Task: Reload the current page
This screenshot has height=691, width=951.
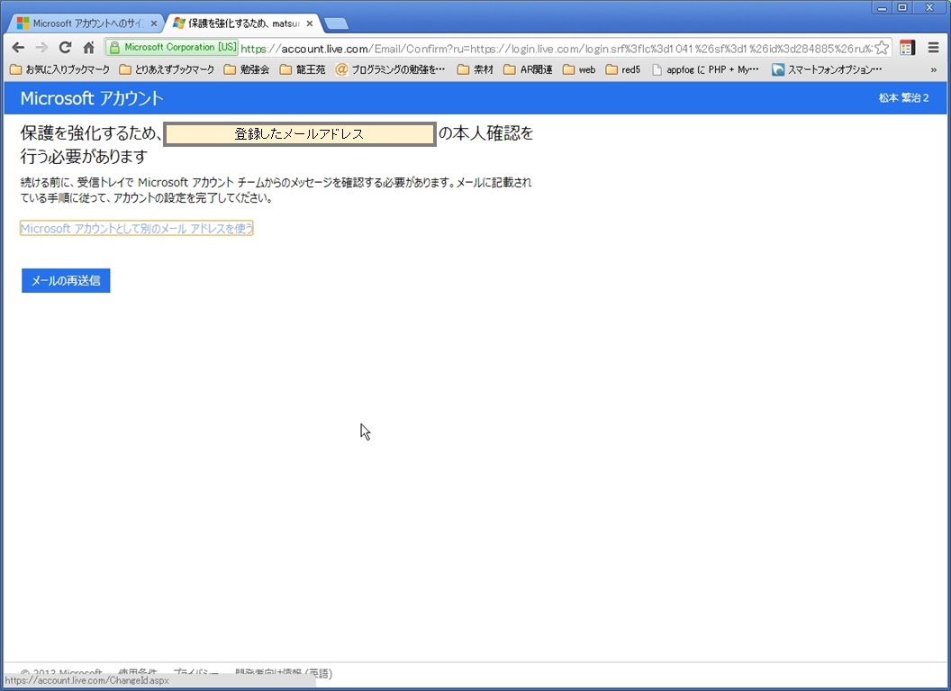Action: pos(65,48)
